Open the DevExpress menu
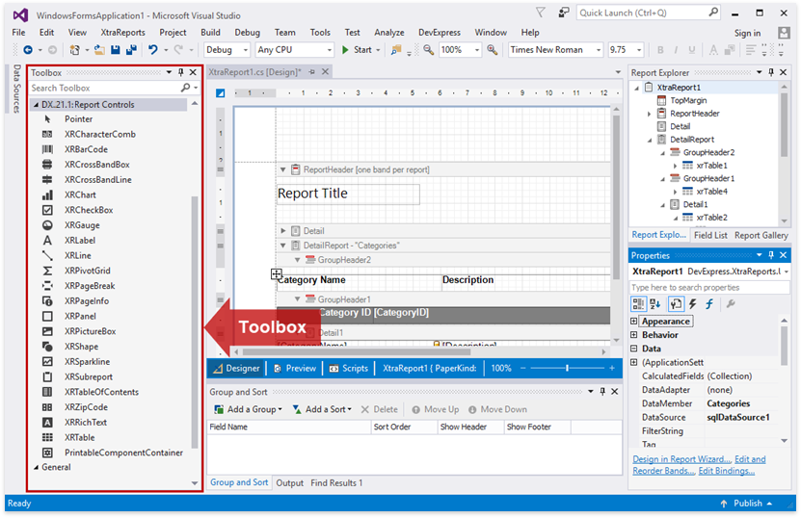The width and height of the screenshot is (801, 518). [440, 33]
